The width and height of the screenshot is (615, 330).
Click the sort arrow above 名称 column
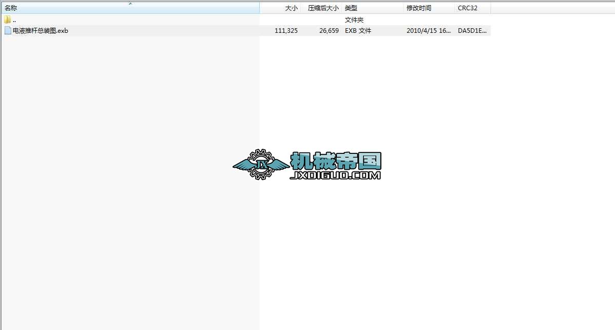130,4
